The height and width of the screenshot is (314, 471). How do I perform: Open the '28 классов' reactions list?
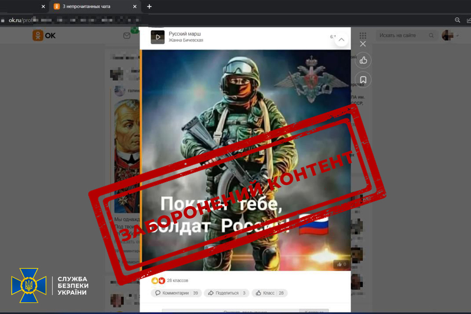[x=178, y=280]
